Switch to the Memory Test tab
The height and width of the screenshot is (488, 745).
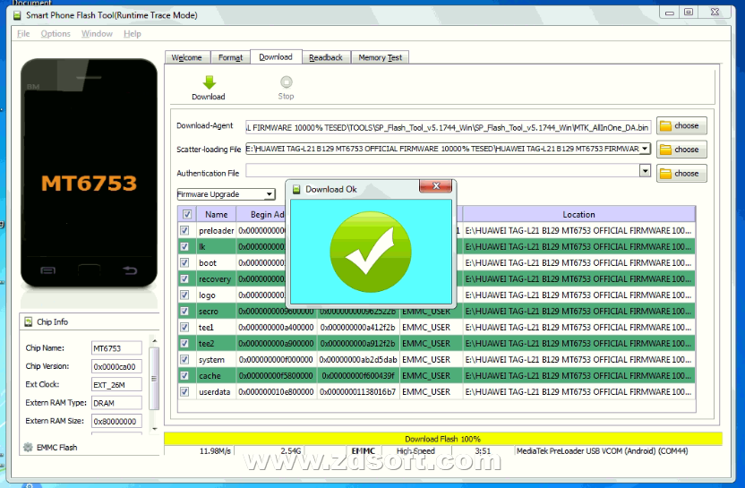pos(380,57)
